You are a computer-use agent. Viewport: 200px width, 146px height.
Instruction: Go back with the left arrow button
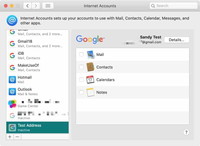pos(27,6)
